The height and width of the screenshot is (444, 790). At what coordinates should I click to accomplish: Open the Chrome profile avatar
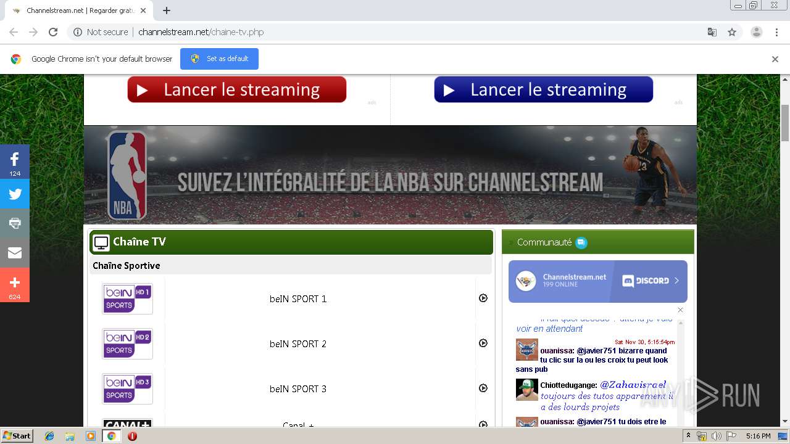tap(757, 32)
